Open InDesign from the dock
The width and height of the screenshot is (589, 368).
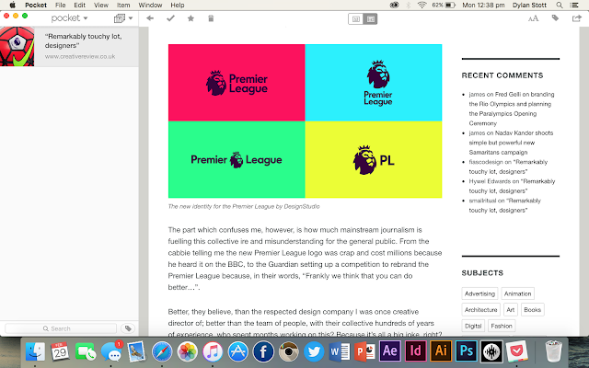(415, 351)
